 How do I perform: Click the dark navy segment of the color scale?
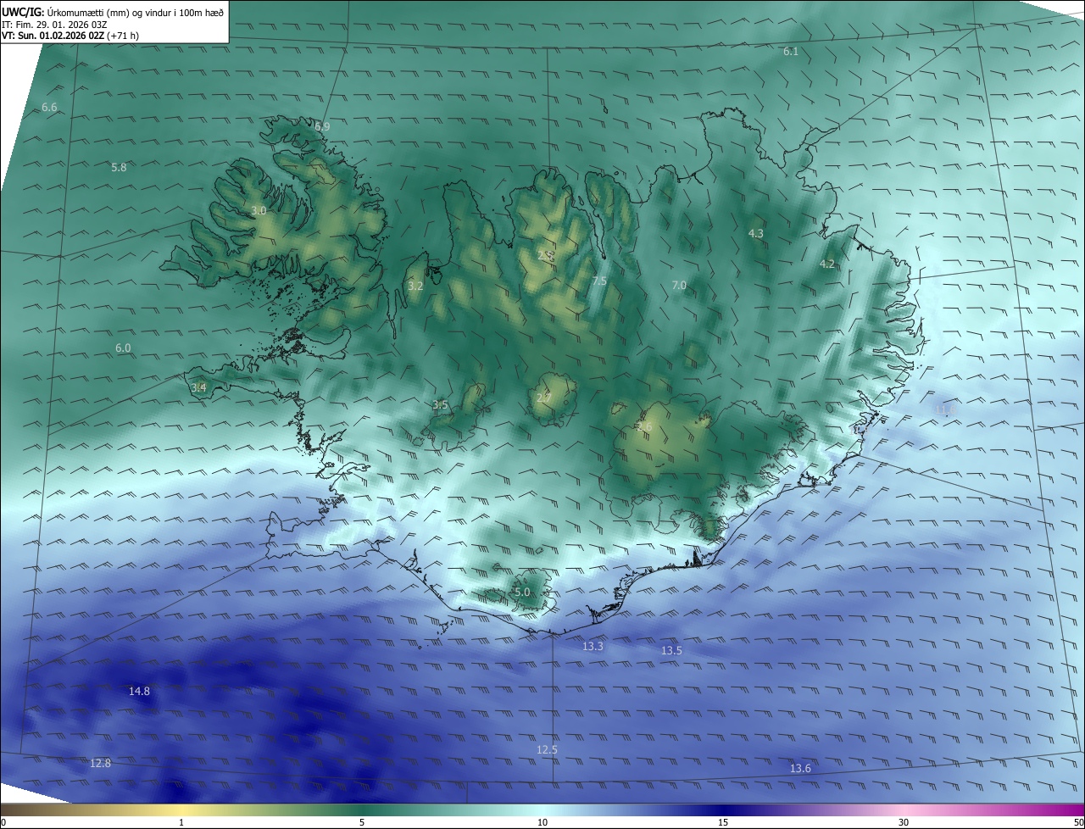pos(723,810)
